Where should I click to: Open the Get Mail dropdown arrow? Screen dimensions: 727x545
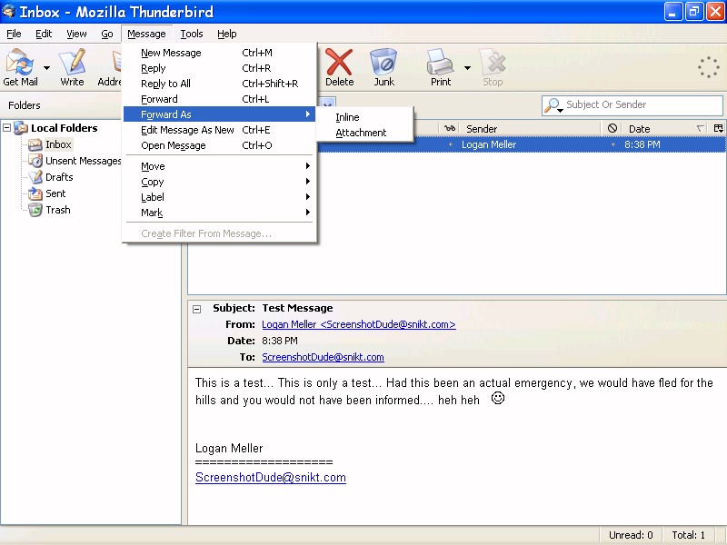tap(47, 68)
